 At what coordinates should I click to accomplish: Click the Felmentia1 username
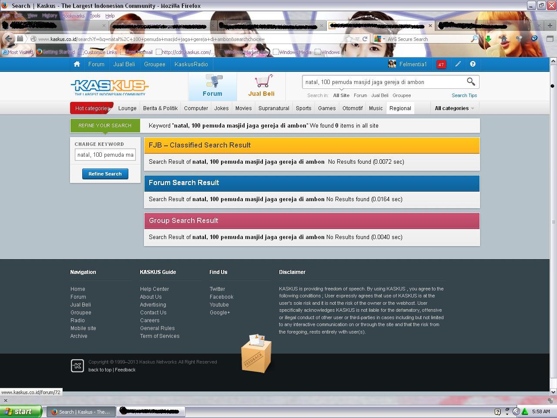click(413, 64)
